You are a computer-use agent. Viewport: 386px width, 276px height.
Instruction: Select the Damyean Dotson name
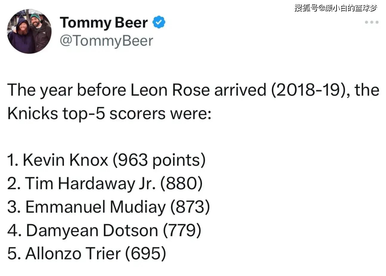pyautogui.click(x=92, y=230)
